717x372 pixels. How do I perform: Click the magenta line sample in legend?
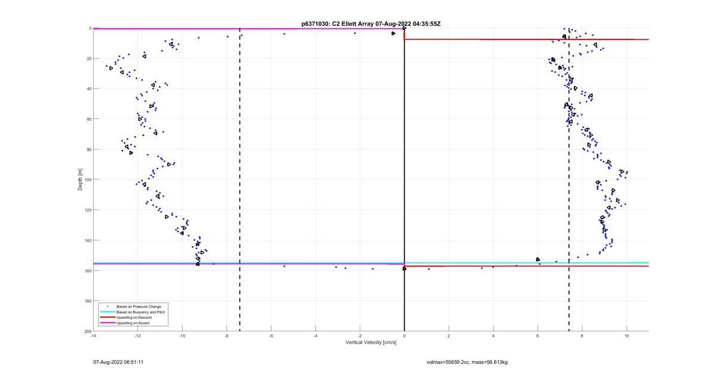[x=108, y=322]
